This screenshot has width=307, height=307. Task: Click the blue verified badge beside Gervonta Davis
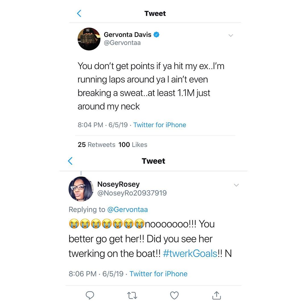tap(156, 35)
